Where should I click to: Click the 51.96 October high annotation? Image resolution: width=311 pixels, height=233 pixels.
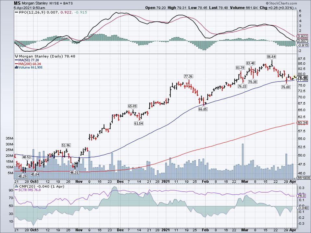(66, 145)
